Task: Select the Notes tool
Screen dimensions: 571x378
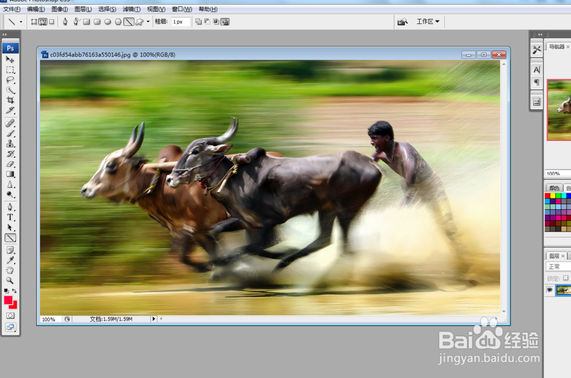Action: coord(10,250)
